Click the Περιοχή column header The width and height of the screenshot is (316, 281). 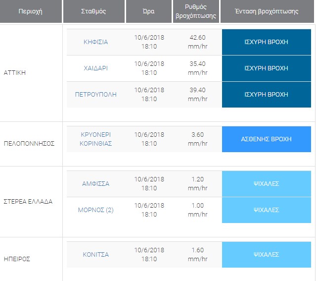pos(31,11)
